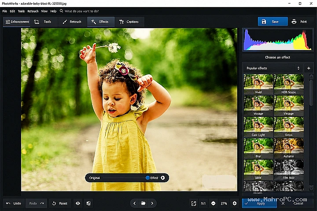The image size is (317, 211).
Task: Select the Blur effect thumbnail
Action: [258, 149]
